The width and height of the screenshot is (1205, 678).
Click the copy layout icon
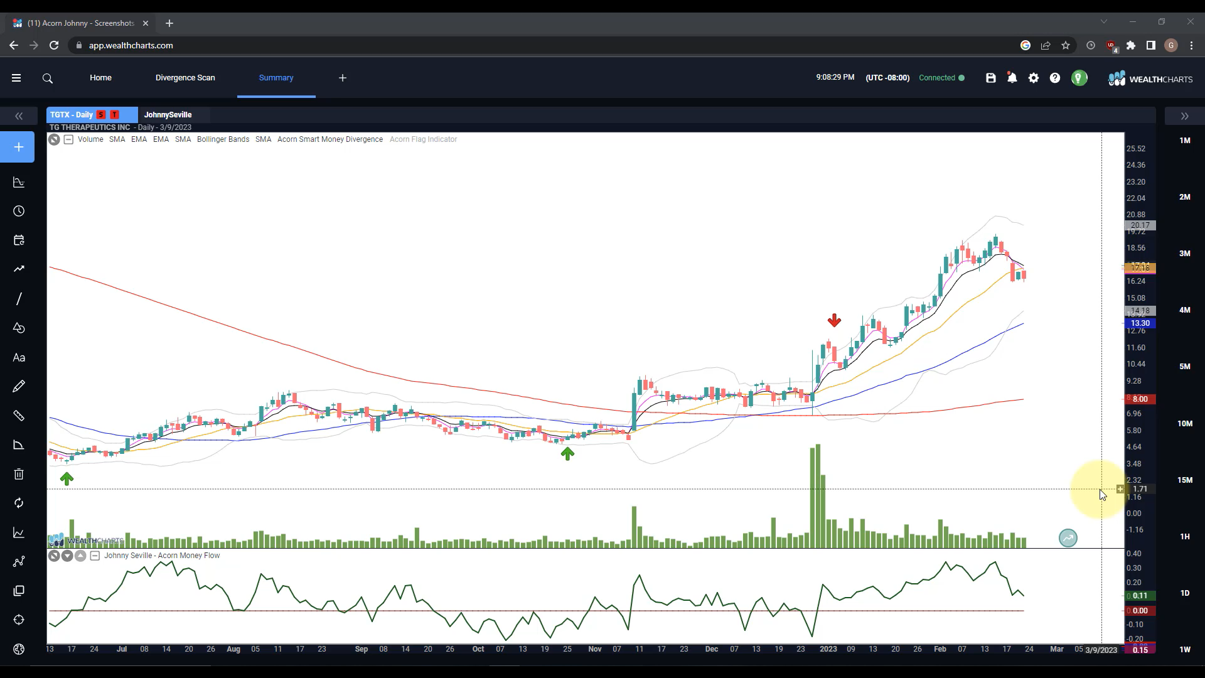tap(19, 591)
